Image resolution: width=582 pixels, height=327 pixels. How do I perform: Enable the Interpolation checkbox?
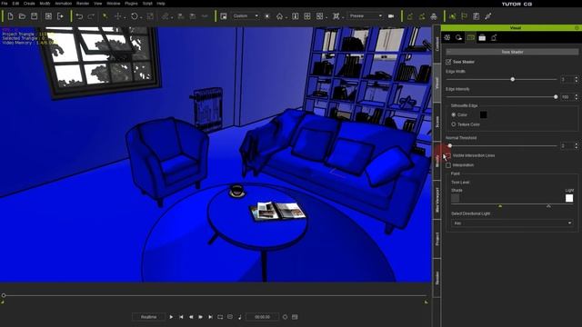448,165
